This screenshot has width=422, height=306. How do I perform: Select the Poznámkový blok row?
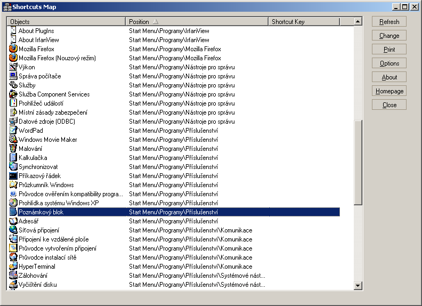(174, 212)
